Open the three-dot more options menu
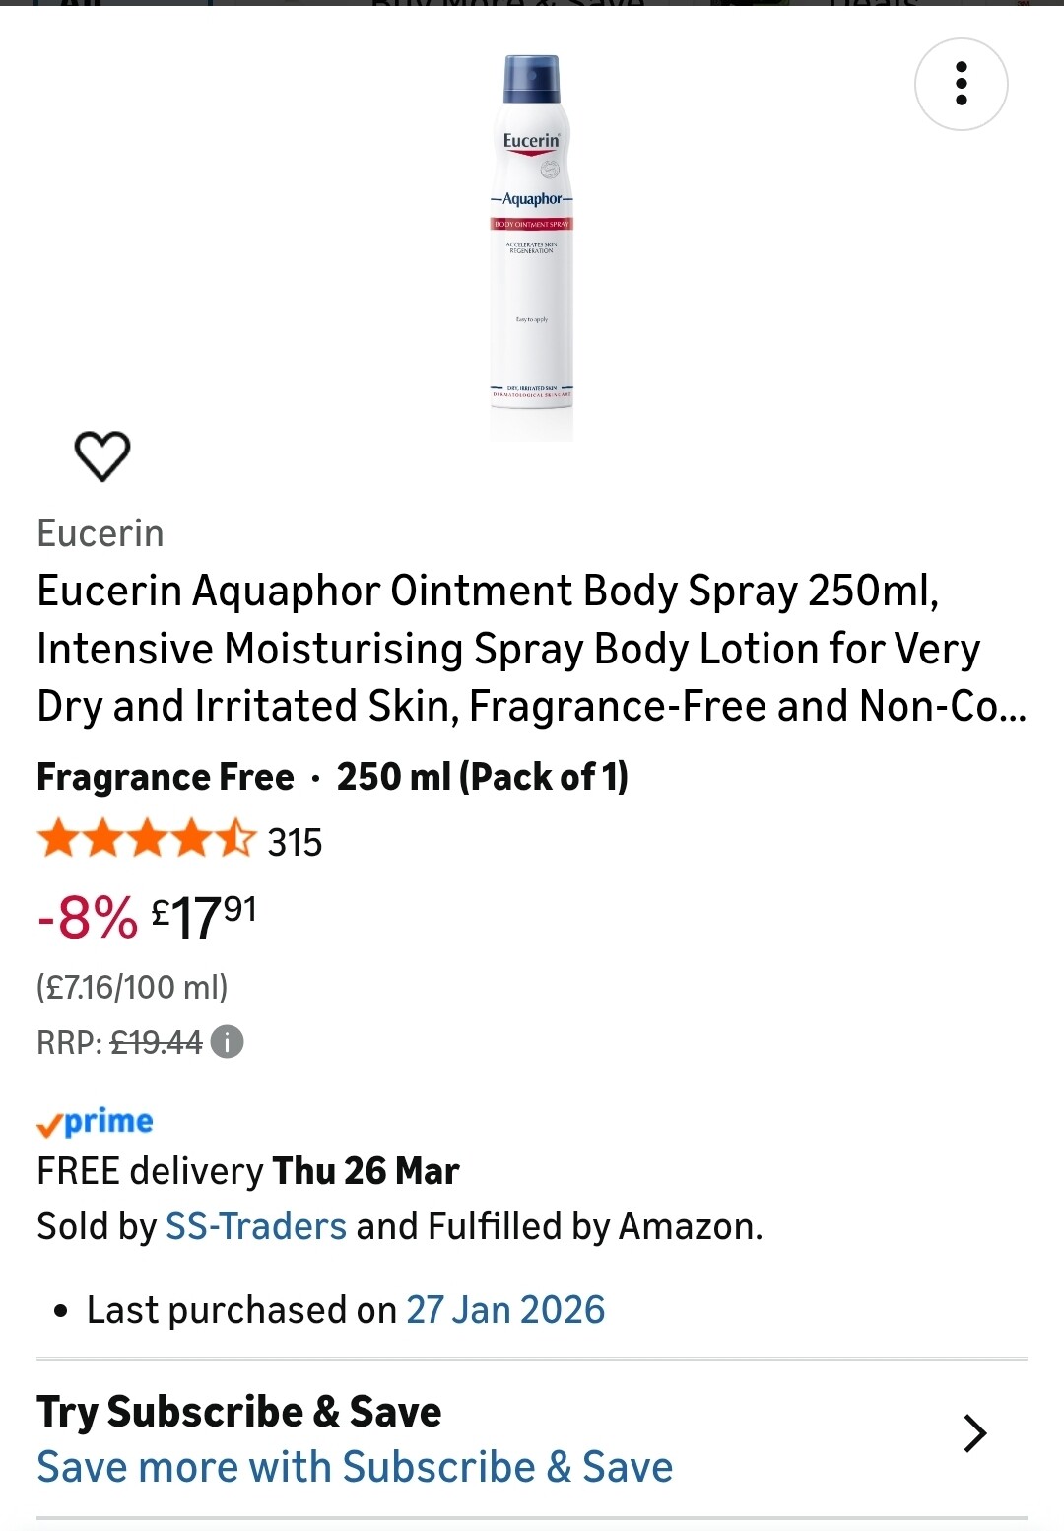 coord(961,84)
